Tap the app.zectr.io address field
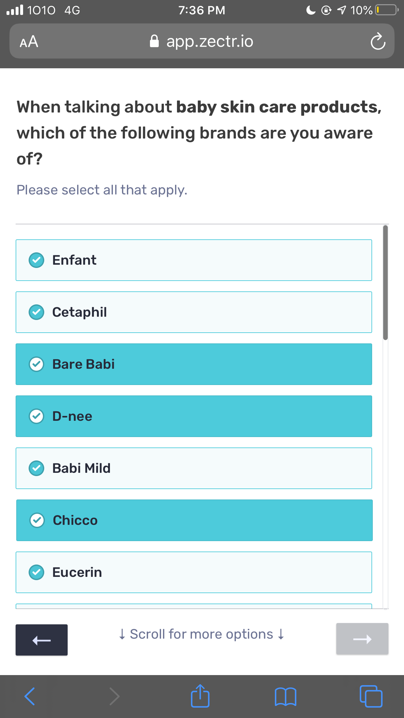Viewport: 404px width, 718px height. click(x=202, y=41)
